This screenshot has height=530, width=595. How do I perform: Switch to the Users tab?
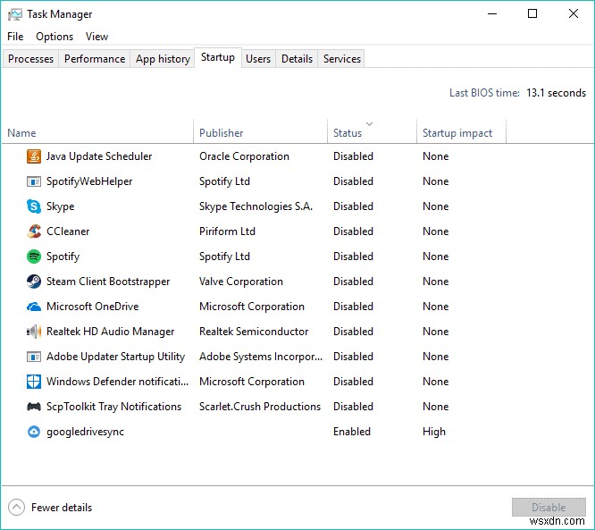click(258, 59)
